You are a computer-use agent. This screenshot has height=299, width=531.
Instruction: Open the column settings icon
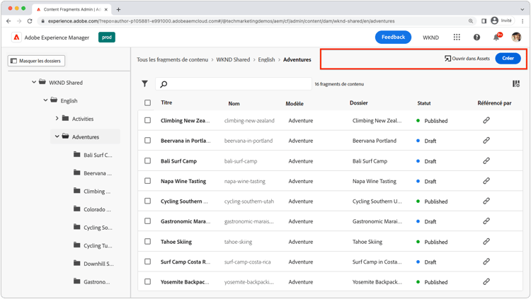(516, 83)
